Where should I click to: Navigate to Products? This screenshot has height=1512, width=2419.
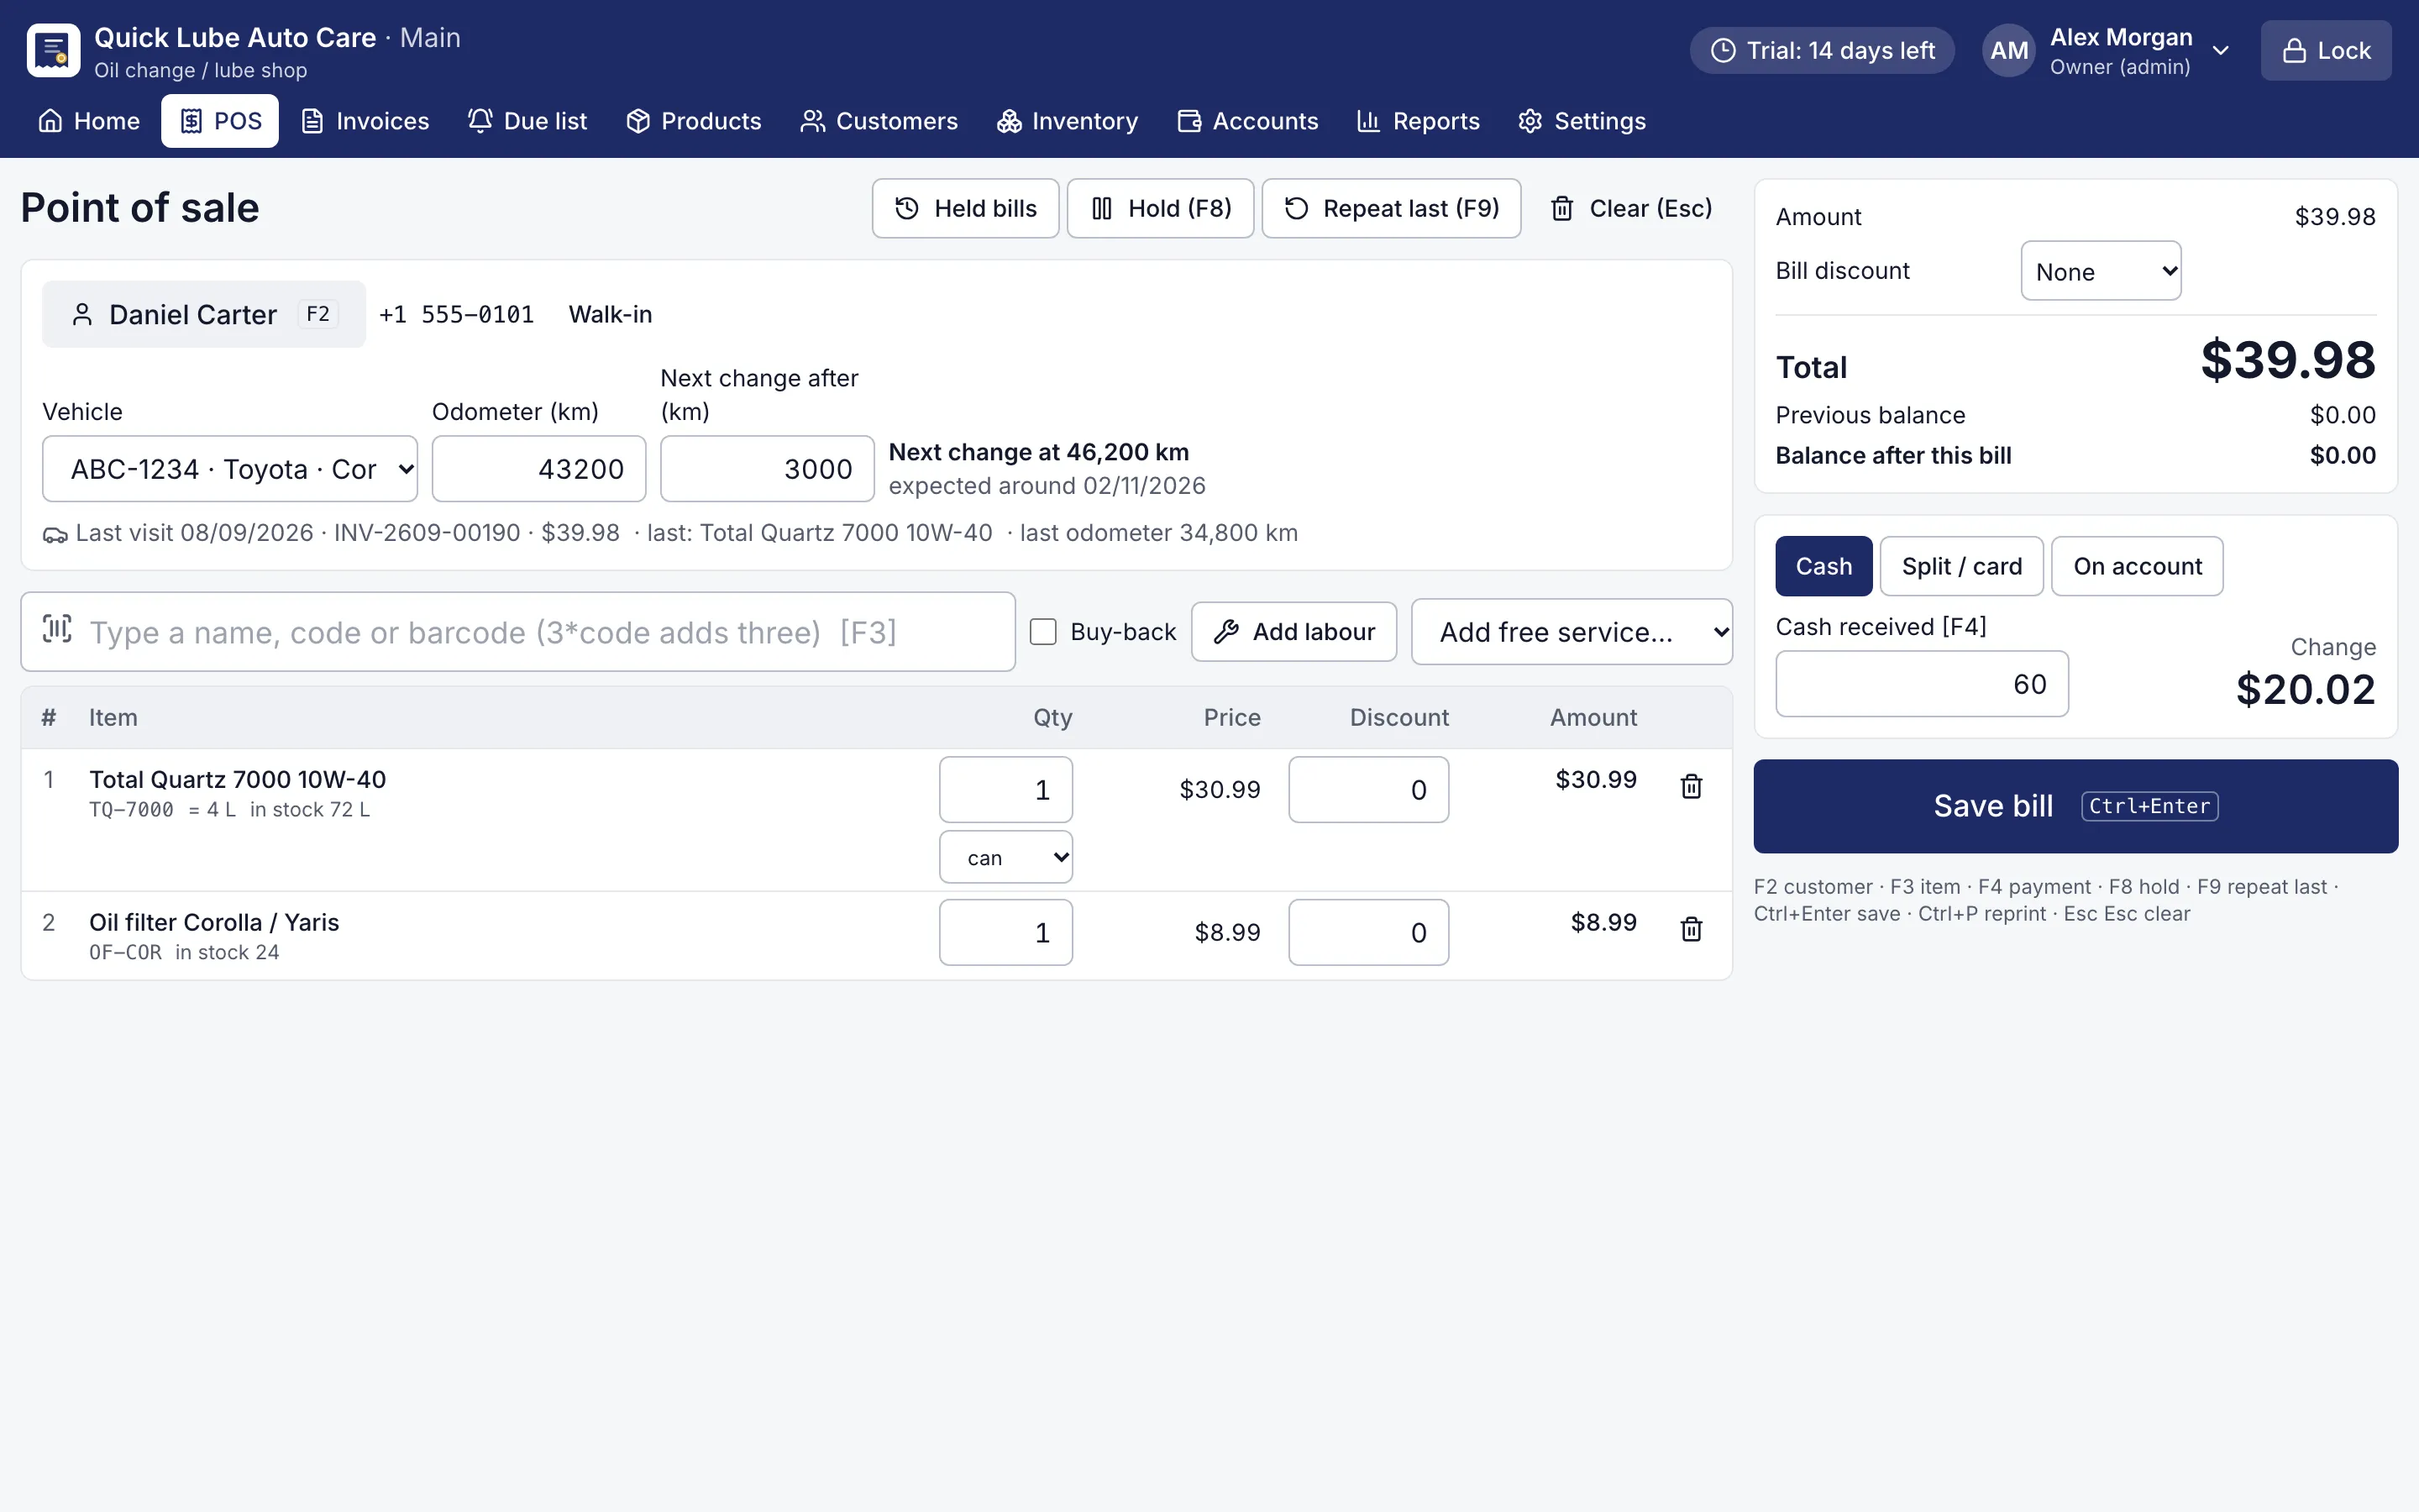pos(694,121)
